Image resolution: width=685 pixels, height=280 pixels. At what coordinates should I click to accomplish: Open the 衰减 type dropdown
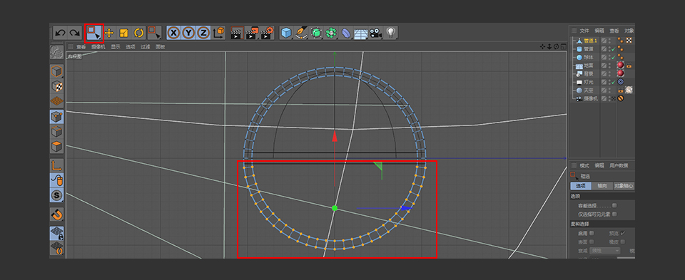click(x=604, y=251)
